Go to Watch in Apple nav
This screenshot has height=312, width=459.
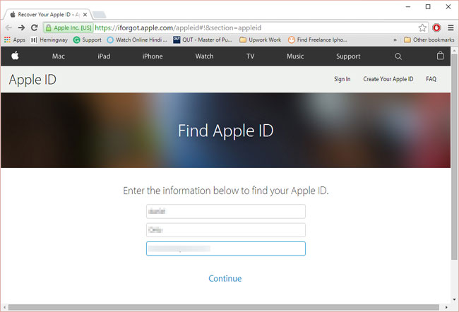click(204, 56)
